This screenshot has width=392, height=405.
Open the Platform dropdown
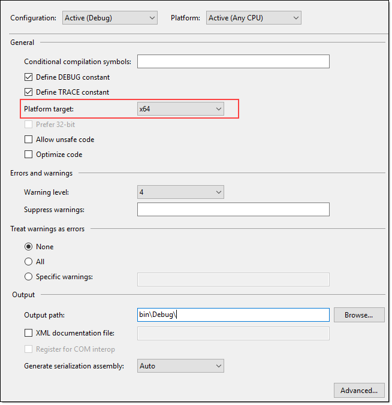tap(253, 18)
